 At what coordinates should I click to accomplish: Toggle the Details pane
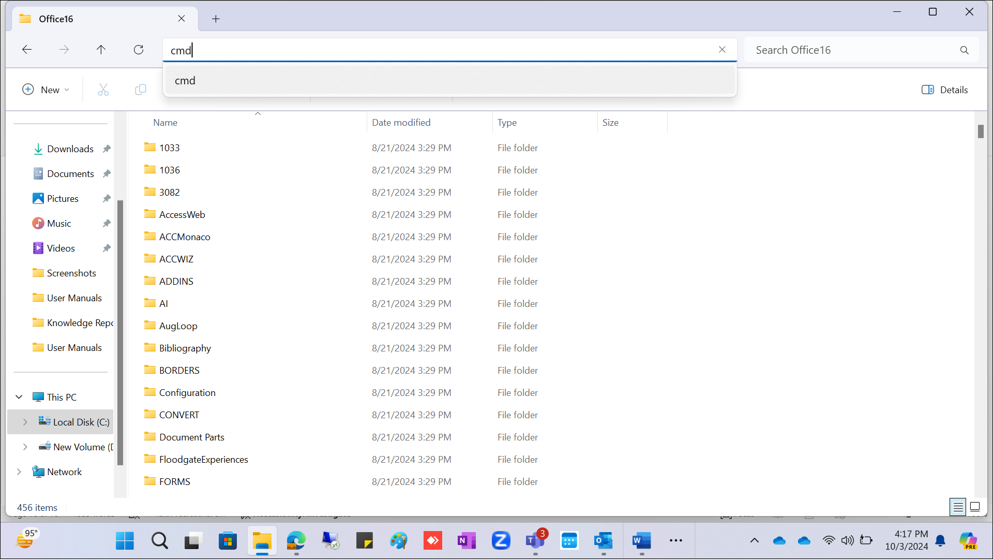pyautogui.click(x=944, y=90)
